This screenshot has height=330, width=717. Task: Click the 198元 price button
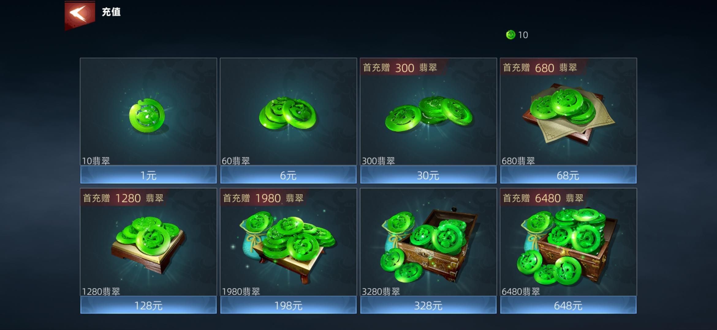click(x=288, y=305)
